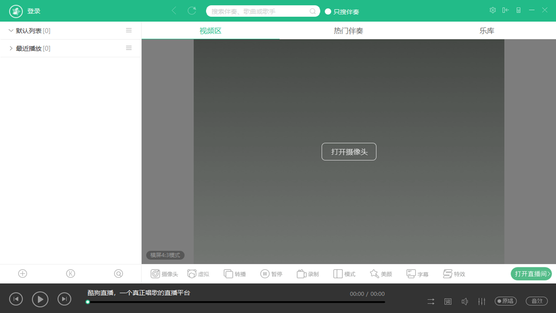
Task: Click the 摄像头 camera toolbar icon
Action: (155, 273)
